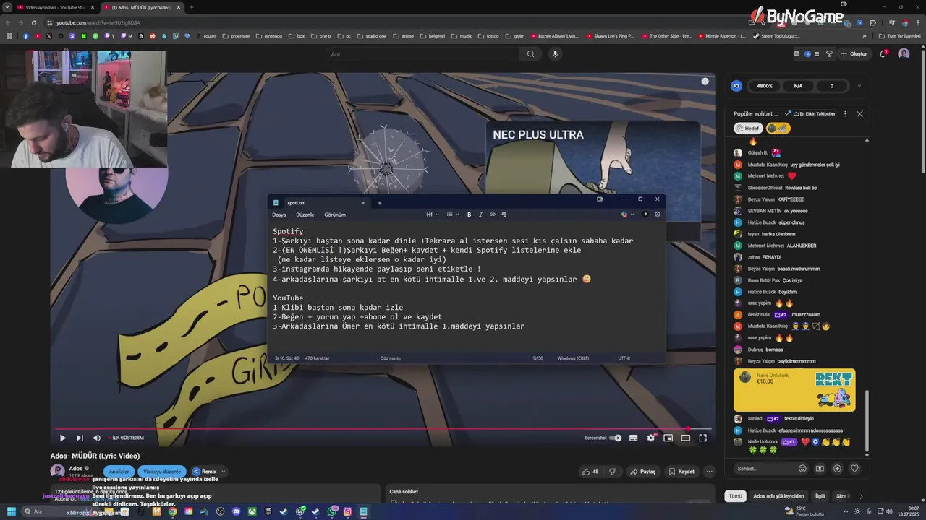Screen dimensions: 926x520
Task: Open emoji picker in chat
Action: [x=802, y=469]
